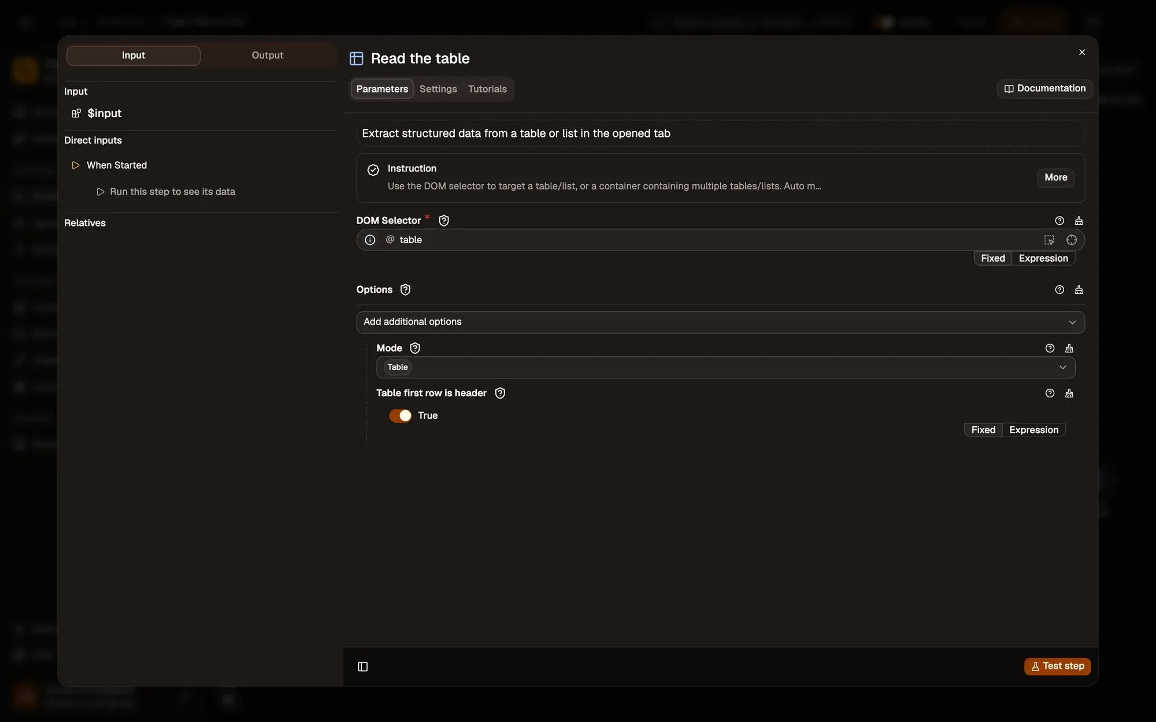Viewport: 1156px width, 722px height.
Task: Select Fixed mode for DOM Selector
Action: [993, 258]
